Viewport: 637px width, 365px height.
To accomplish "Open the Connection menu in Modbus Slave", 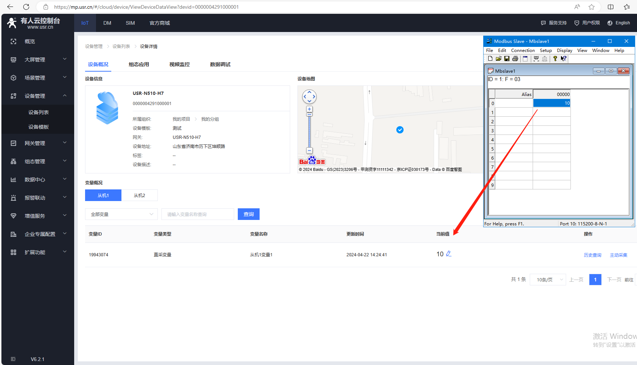I will [522, 51].
